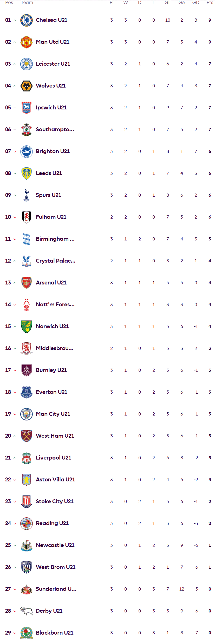Viewport: 215px width, 639px height.
Task: Open the Fulham U21 crest
Action: [x=27, y=217]
